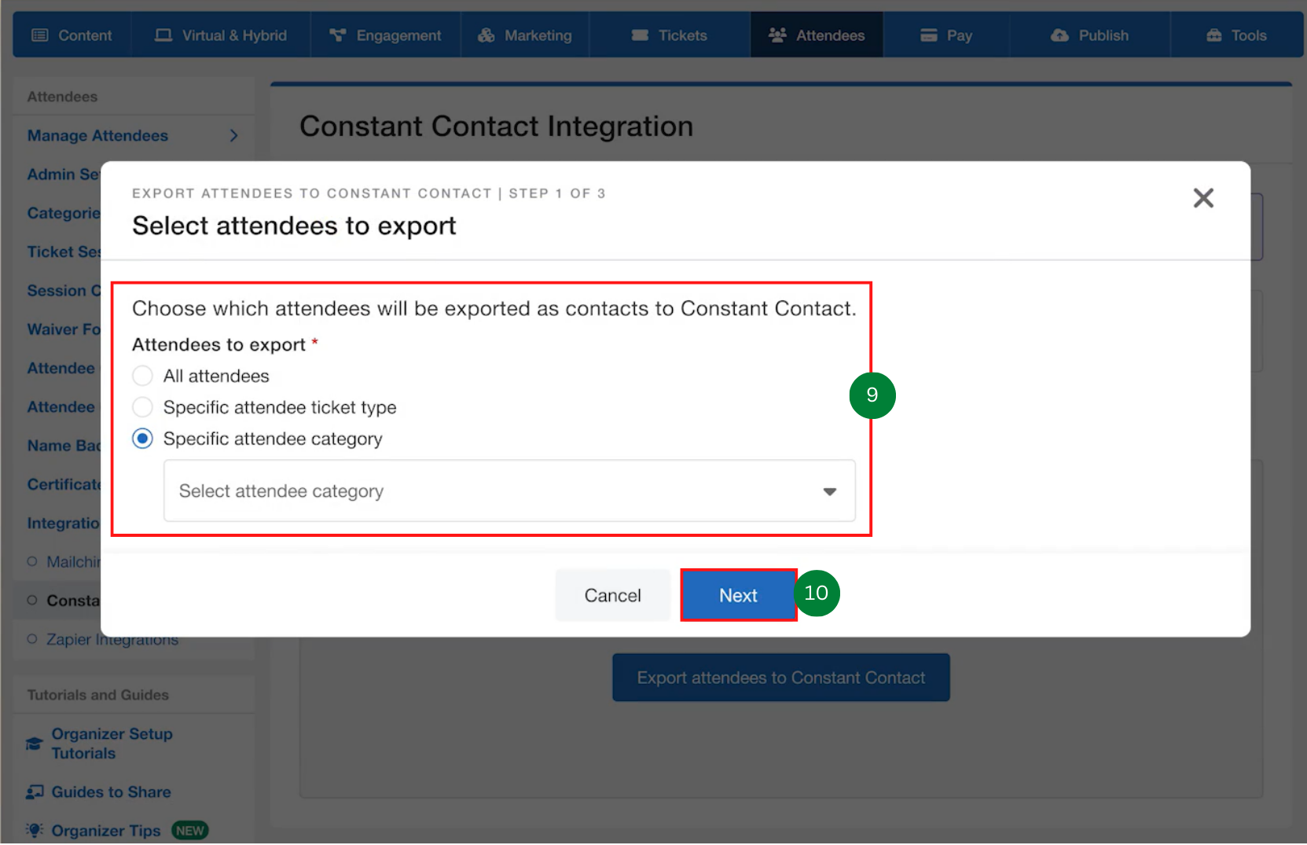Click the Cancel button
The image size is (1307, 845).
(613, 596)
